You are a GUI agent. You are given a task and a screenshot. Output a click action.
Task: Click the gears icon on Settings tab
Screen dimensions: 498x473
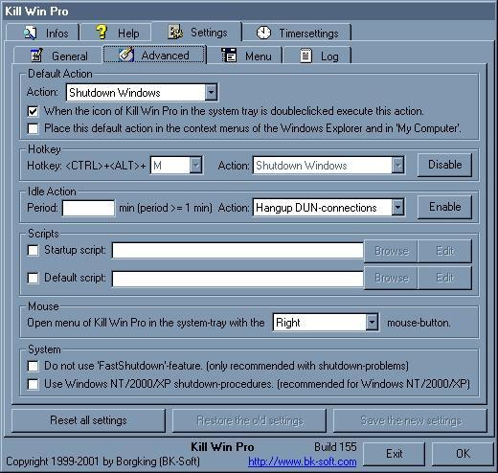(175, 32)
